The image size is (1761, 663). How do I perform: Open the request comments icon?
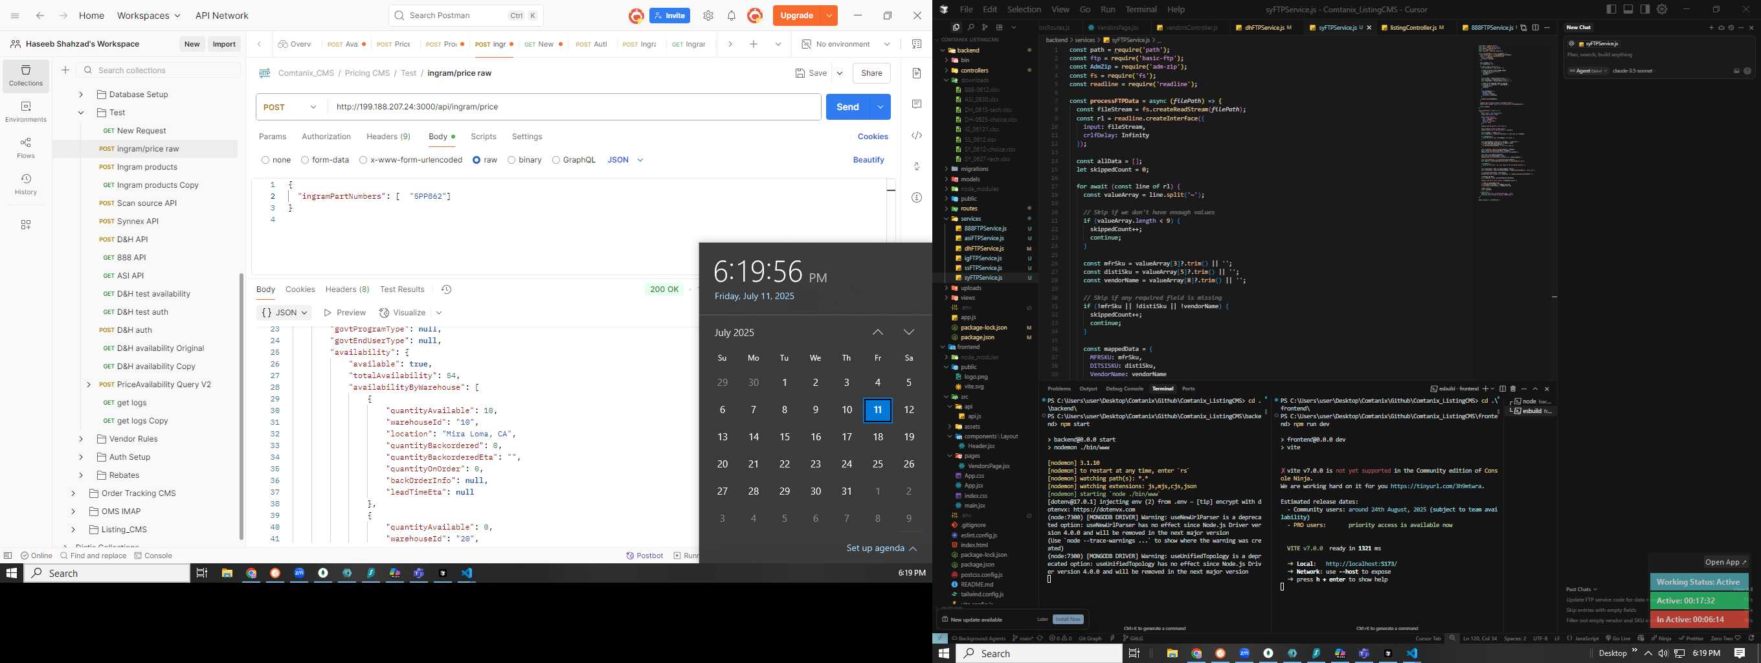[x=917, y=104]
